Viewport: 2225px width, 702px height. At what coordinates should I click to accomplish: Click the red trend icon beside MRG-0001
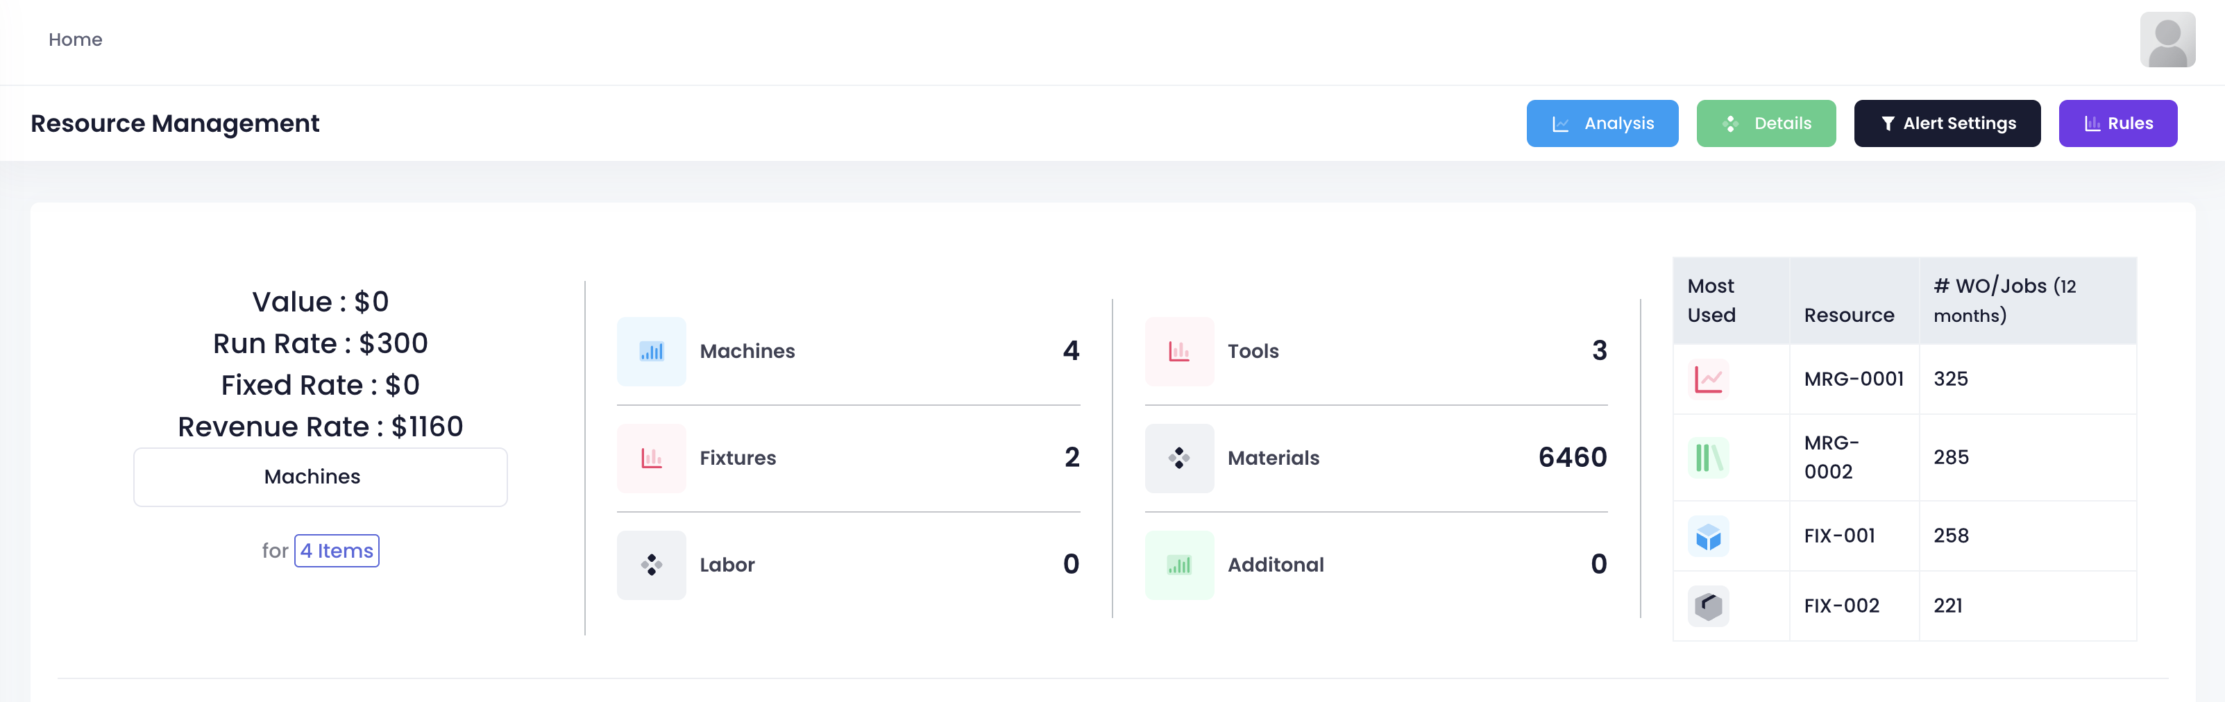coord(1708,379)
